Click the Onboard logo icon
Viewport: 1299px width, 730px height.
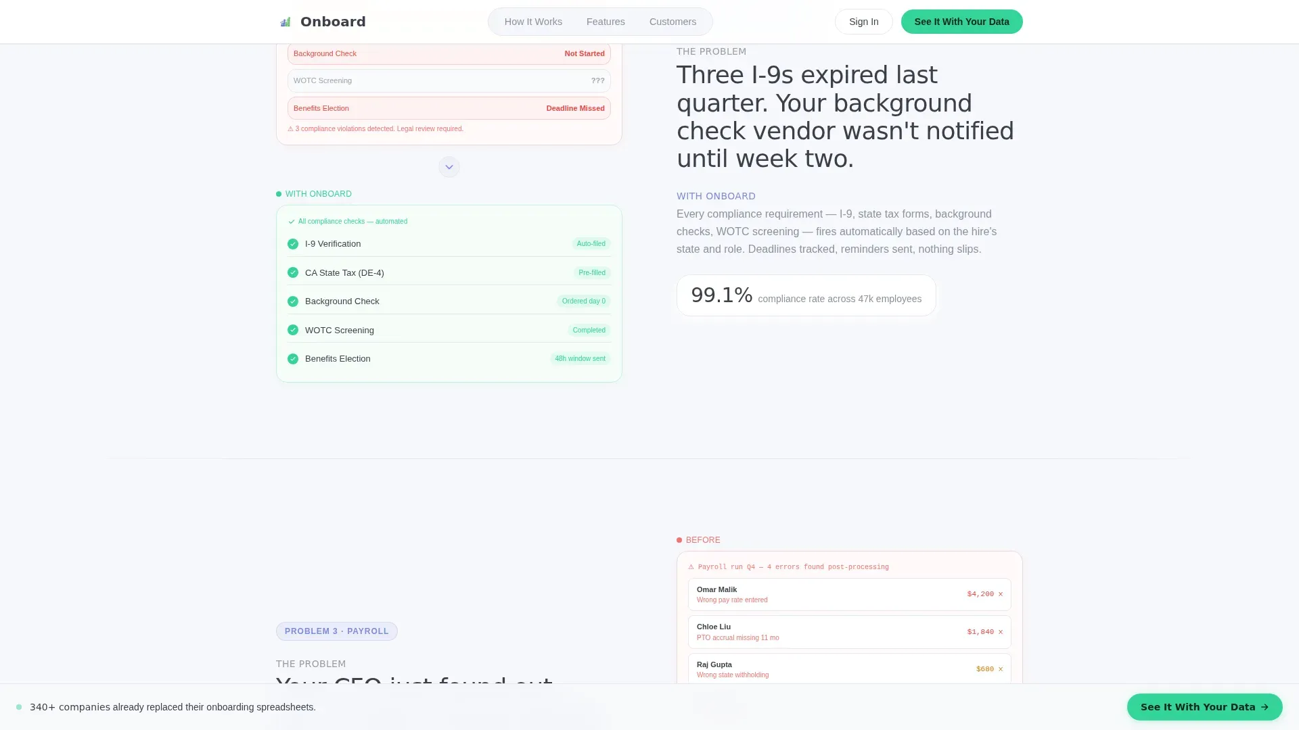286,22
